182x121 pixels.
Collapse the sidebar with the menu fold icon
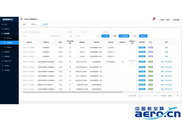click(x=22, y=19)
